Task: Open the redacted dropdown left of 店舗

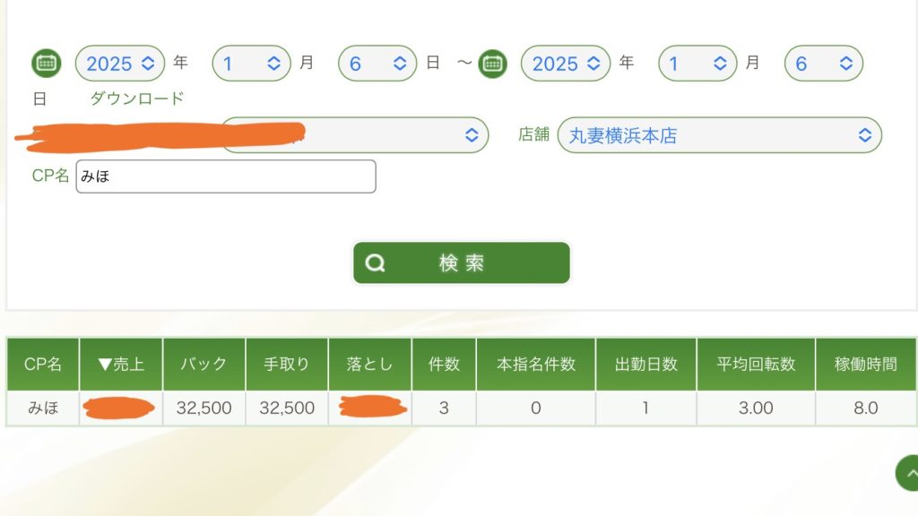Action: (x=354, y=135)
